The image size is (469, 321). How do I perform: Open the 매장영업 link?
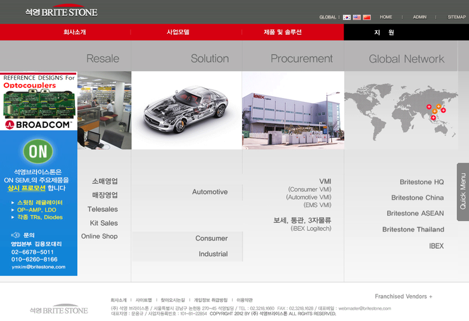coord(105,195)
